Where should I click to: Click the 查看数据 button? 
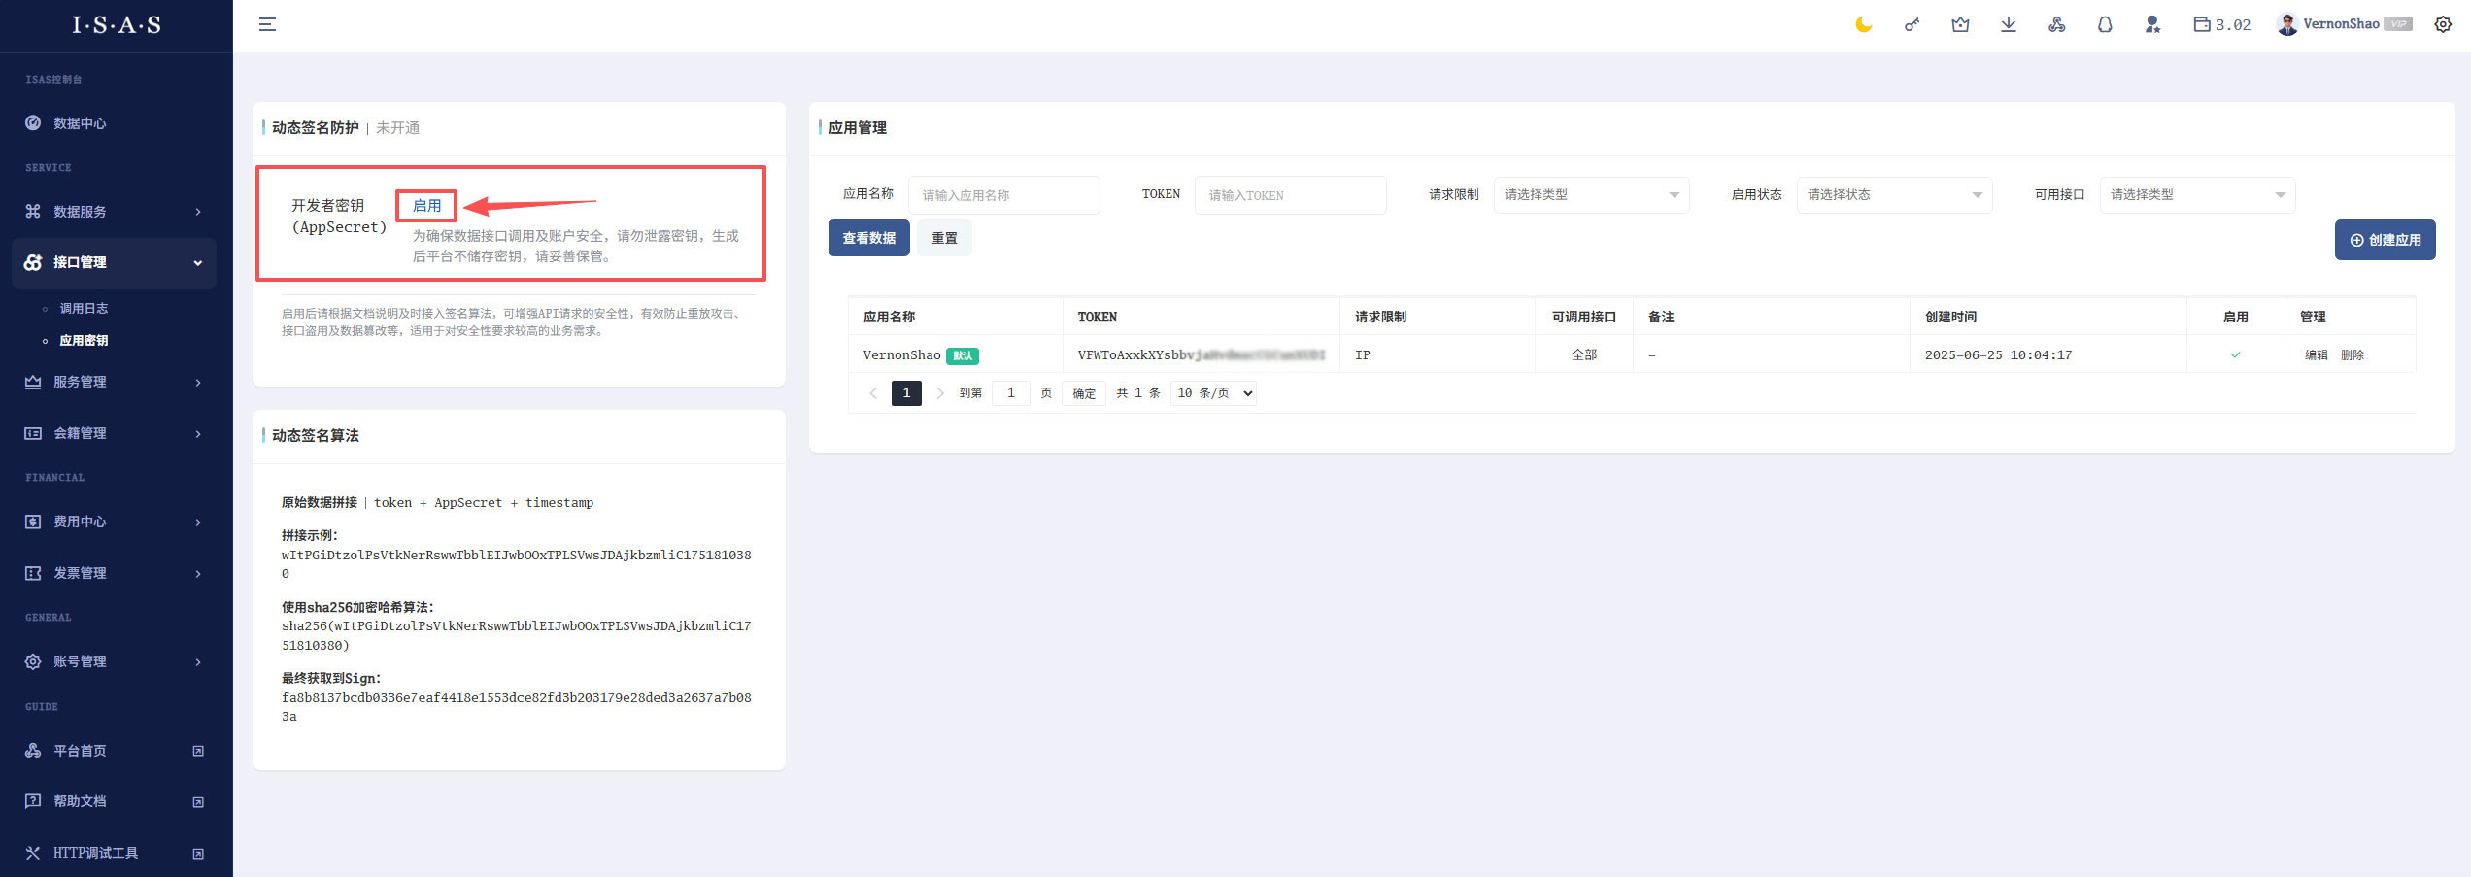pos(868,238)
